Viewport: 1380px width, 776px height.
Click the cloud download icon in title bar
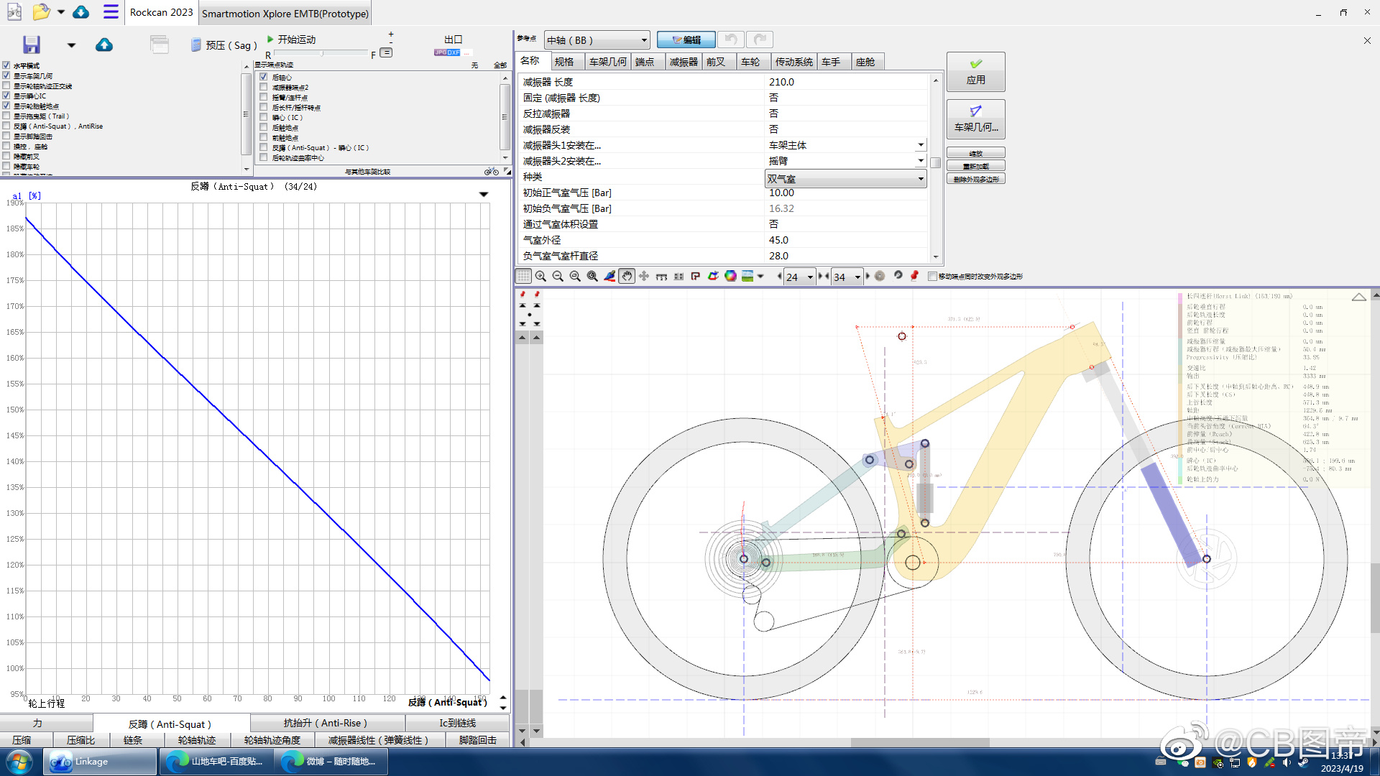81,12
